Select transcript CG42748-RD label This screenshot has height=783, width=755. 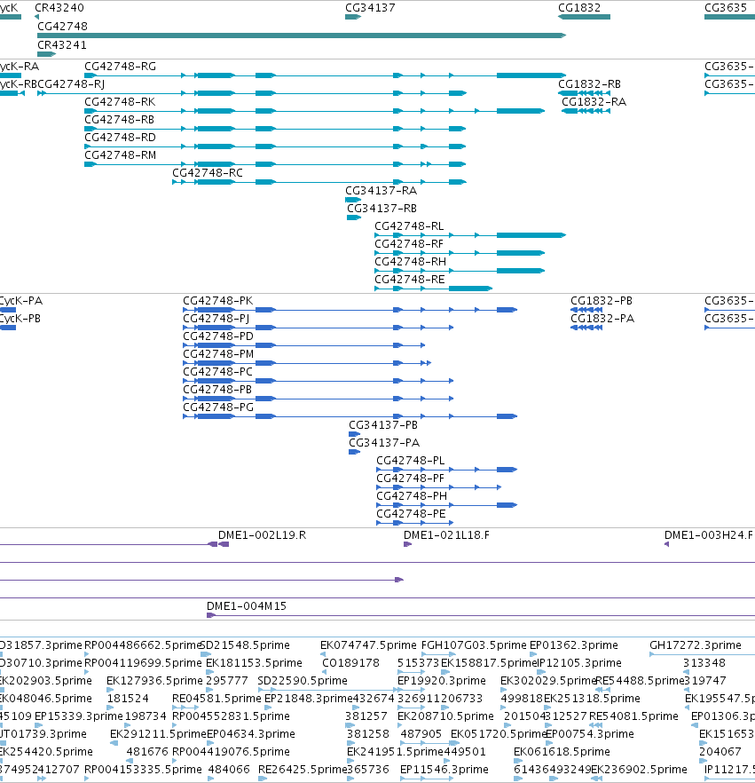(121, 138)
